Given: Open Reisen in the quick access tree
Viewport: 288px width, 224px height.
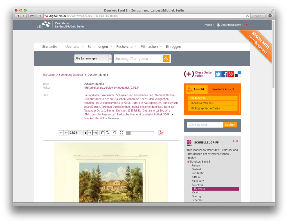Looking at the screenshot, I should [196, 166].
